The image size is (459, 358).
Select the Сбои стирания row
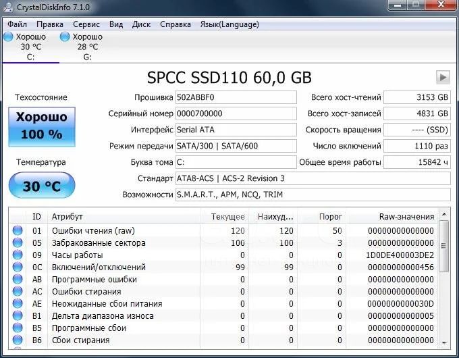[x=224, y=340]
